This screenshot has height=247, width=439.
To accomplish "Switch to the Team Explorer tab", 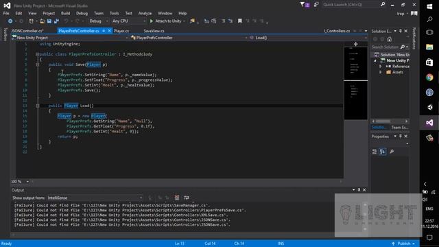I will pyautogui.click(x=399, y=128).
